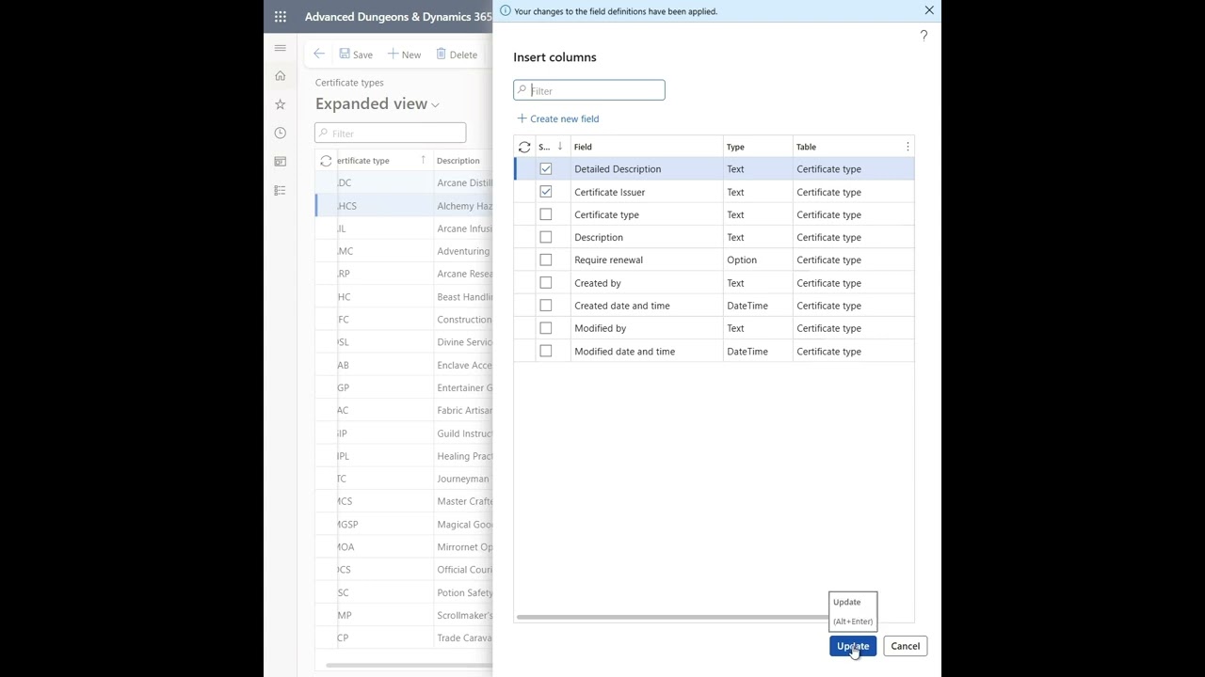Sort by the Selected column header

pyautogui.click(x=552, y=147)
